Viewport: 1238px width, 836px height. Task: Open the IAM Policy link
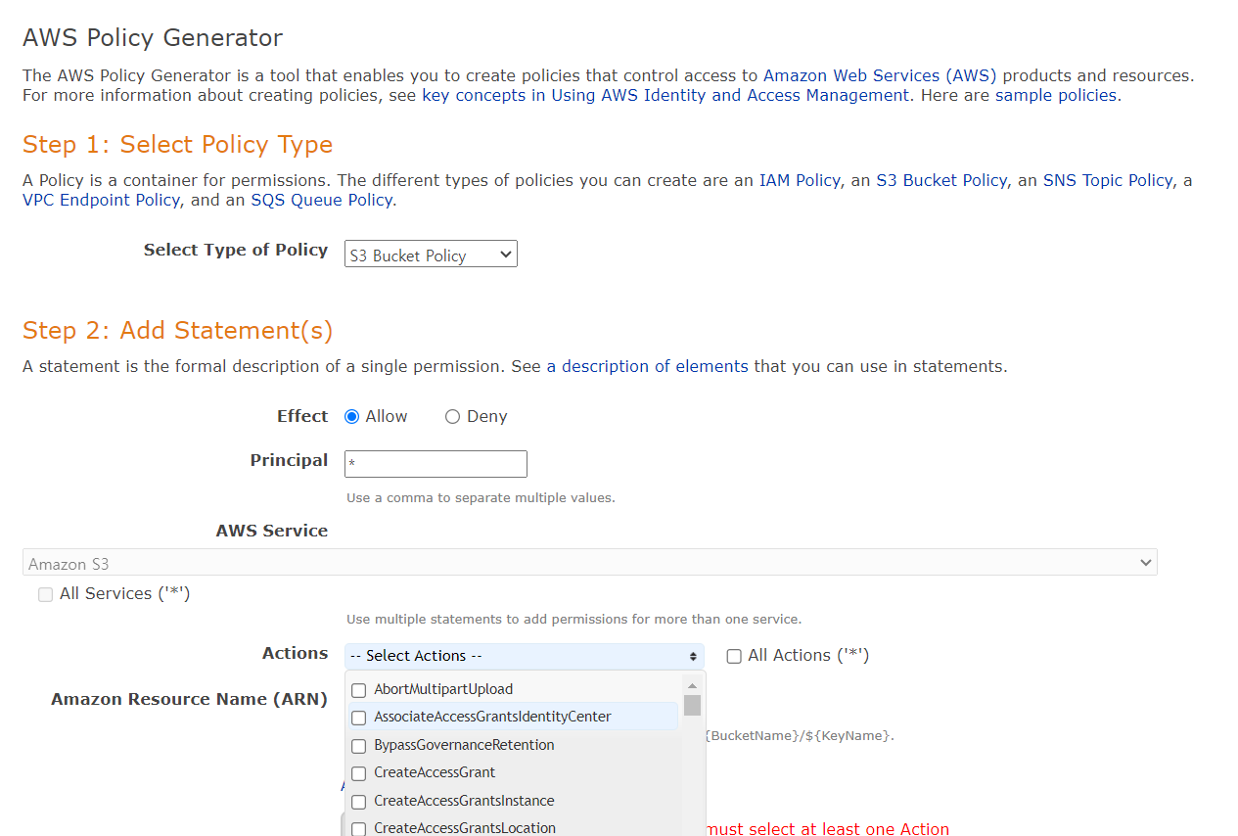pyautogui.click(x=800, y=180)
